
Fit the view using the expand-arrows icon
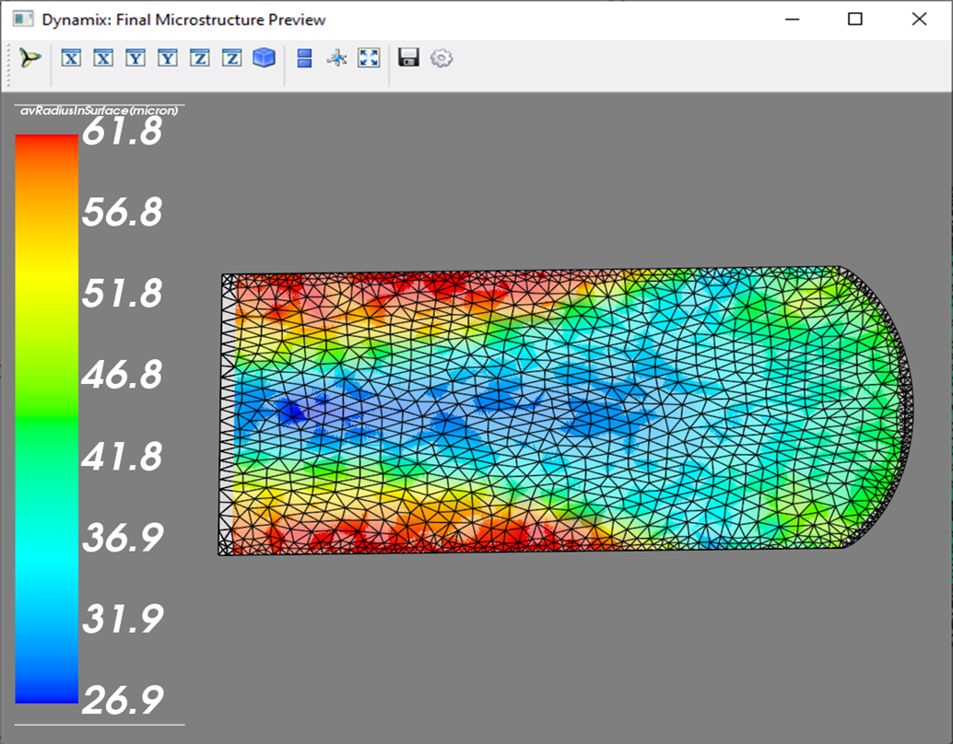[369, 58]
